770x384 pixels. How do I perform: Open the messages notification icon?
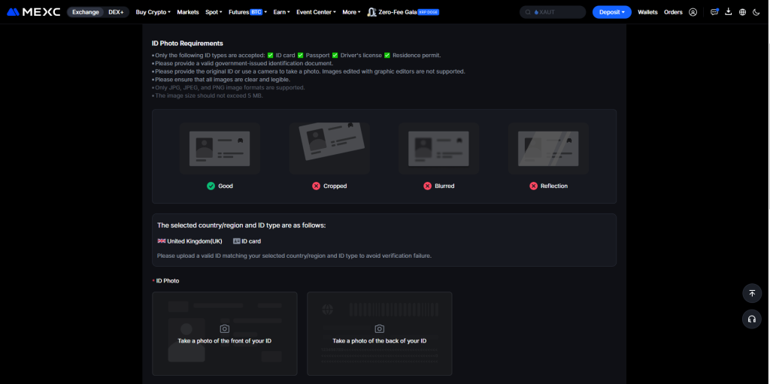tap(714, 12)
